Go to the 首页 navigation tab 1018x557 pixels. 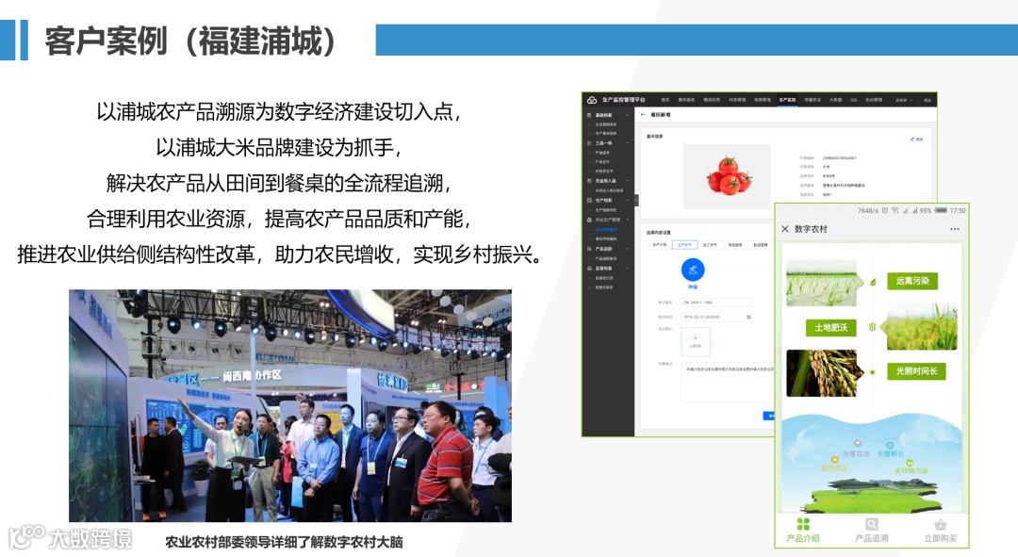[665, 100]
